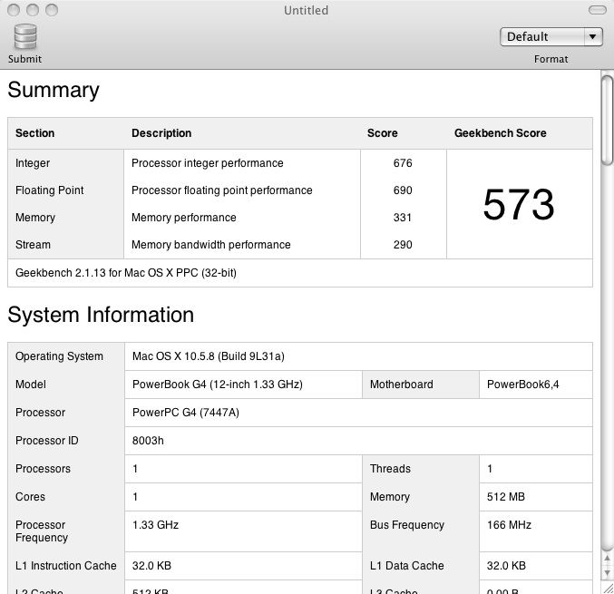This screenshot has height=594, width=614.
Task: Click the scrollbar down arrow
Action: [x=607, y=572]
